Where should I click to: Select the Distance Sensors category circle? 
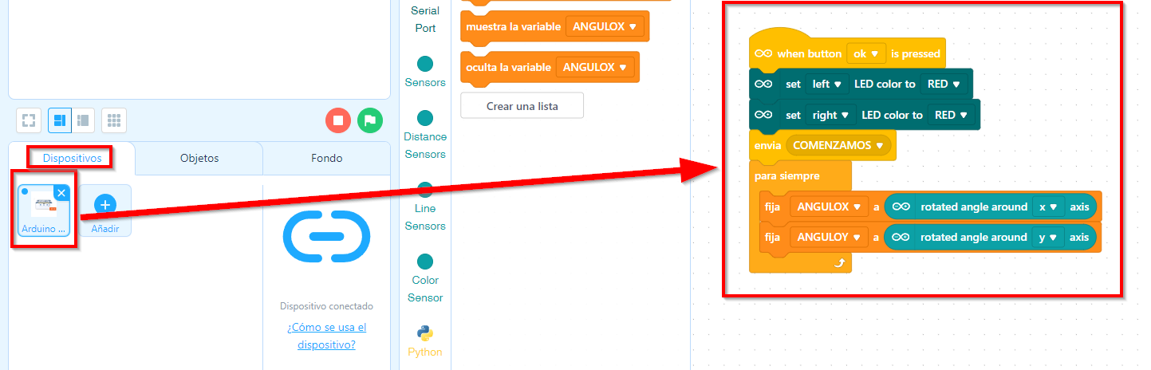pos(425,118)
